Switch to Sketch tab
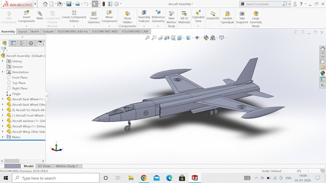Viewport: 326px width, 183px height. point(35,32)
